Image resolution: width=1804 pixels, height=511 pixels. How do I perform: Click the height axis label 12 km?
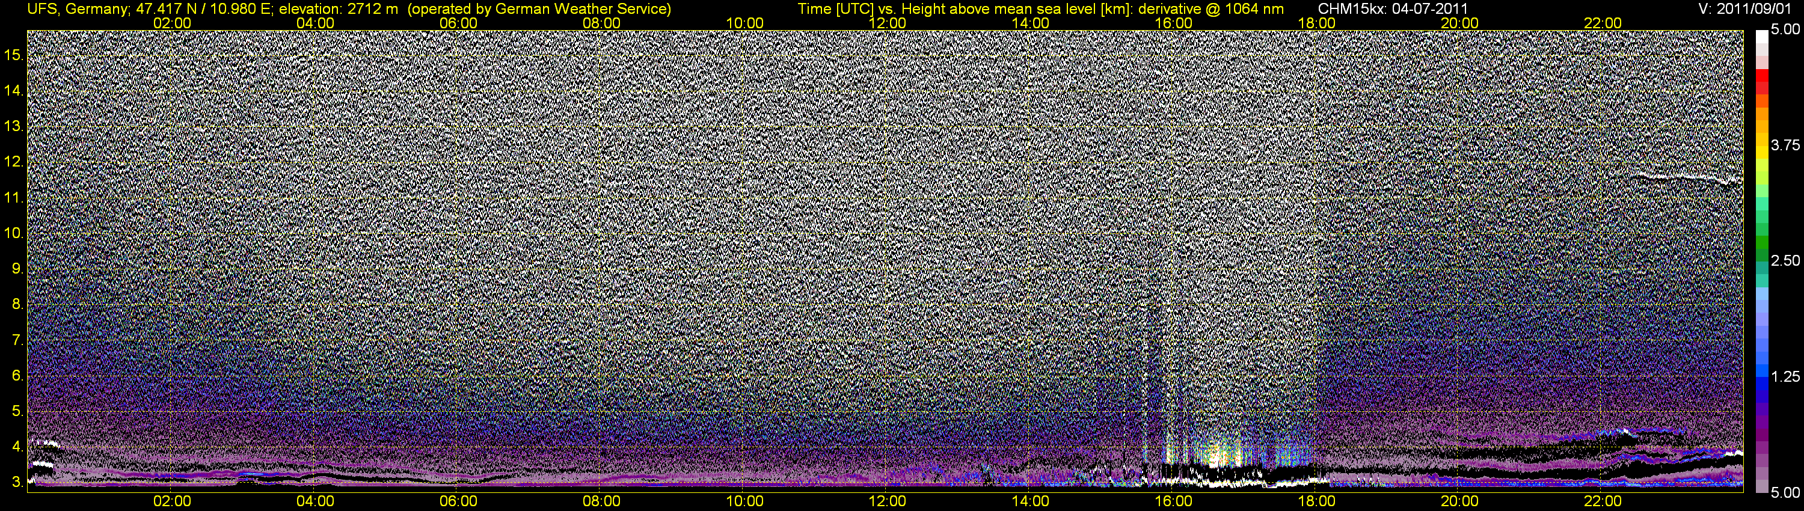pos(14,162)
